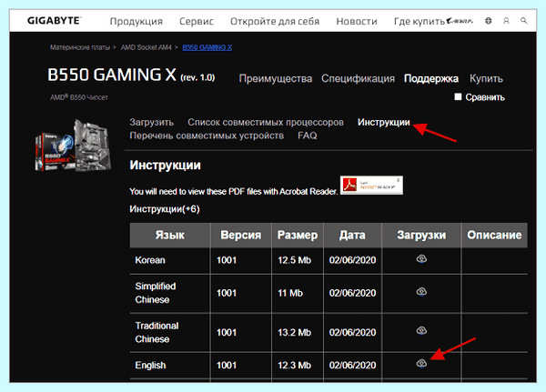
Task: Click the Версия column header
Action: coord(241,235)
